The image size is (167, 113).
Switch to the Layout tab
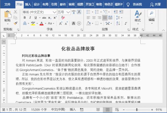click(x=45, y=4)
